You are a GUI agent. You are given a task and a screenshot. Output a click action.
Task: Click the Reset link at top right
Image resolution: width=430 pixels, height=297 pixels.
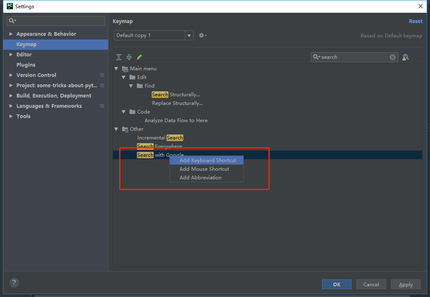click(416, 21)
